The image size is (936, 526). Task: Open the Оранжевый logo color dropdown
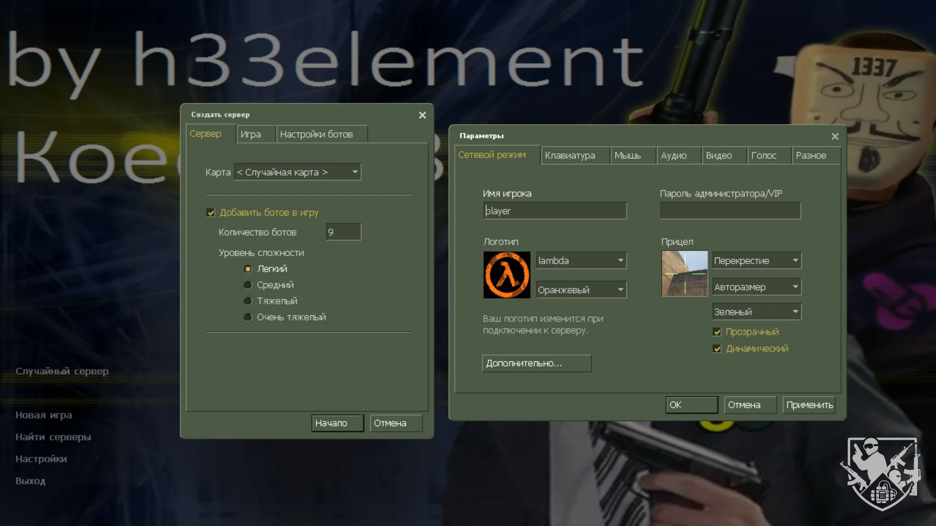pos(581,290)
